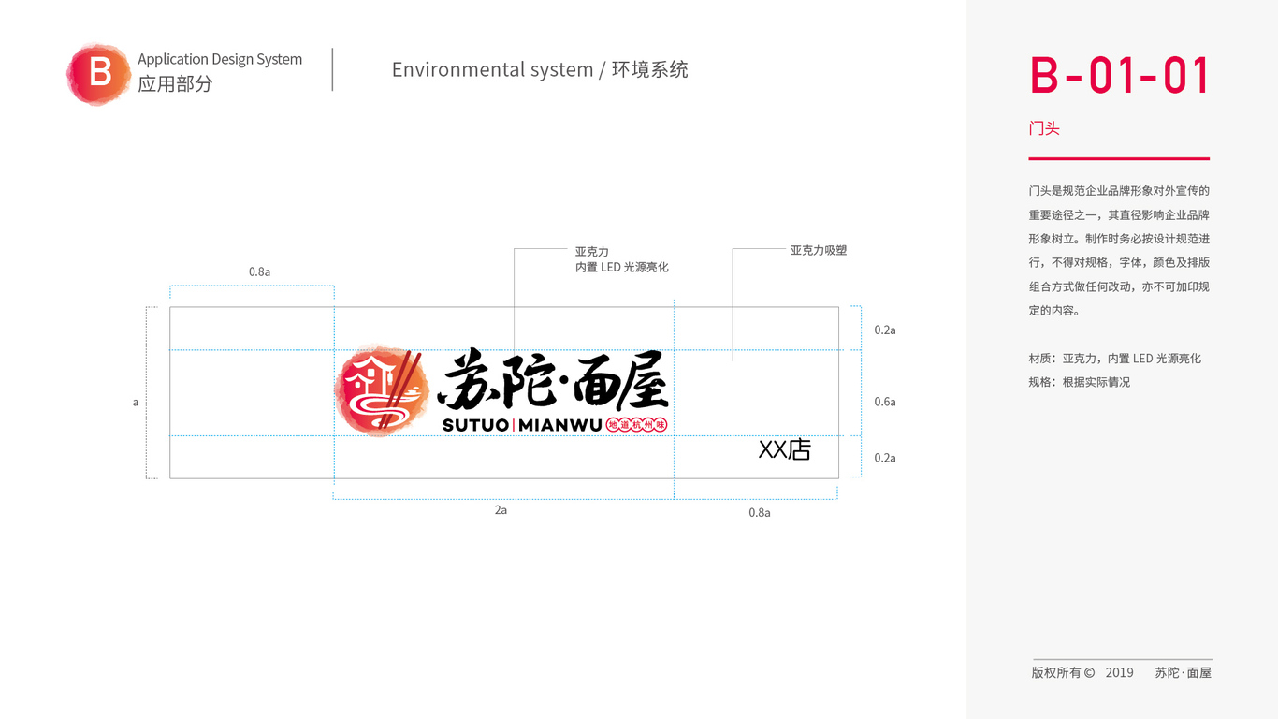Click the bottom-right '0.8a' dimension label
This screenshot has width=1278, height=719.
pyautogui.click(x=760, y=513)
